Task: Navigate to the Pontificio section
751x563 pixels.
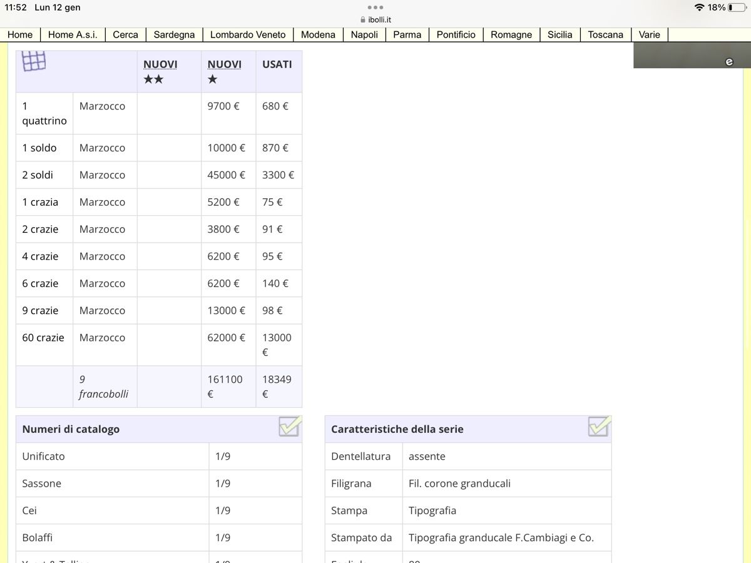Action: [x=456, y=35]
